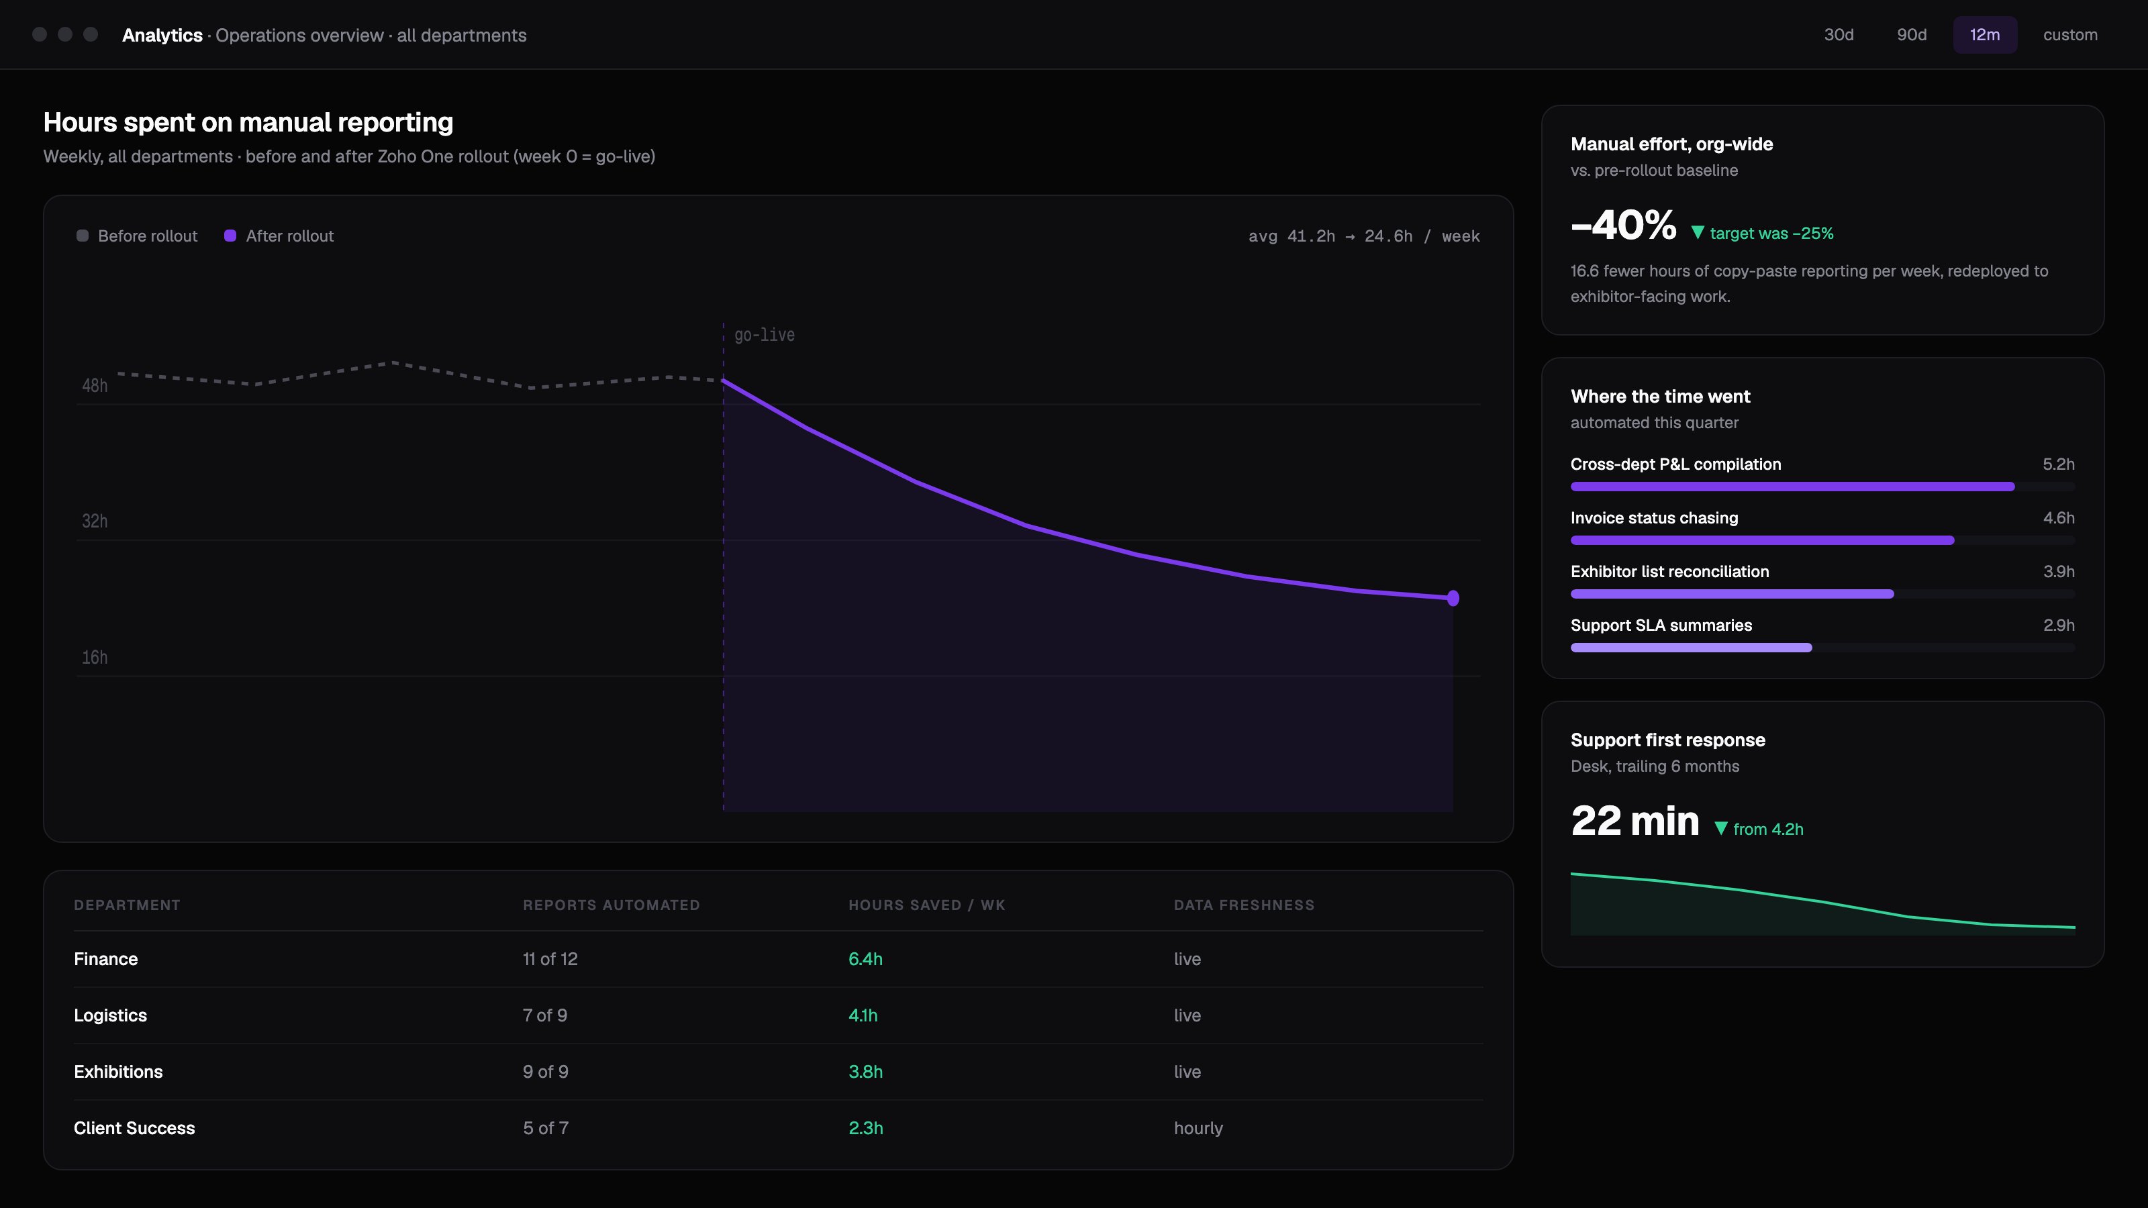Click the '22 min' first response figure

(x=1634, y=820)
